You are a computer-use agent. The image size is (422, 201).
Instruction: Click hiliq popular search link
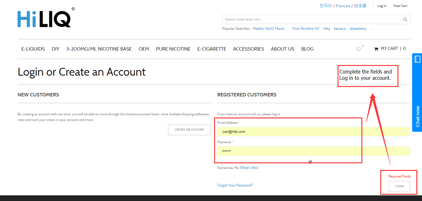click(x=327, y=29)
